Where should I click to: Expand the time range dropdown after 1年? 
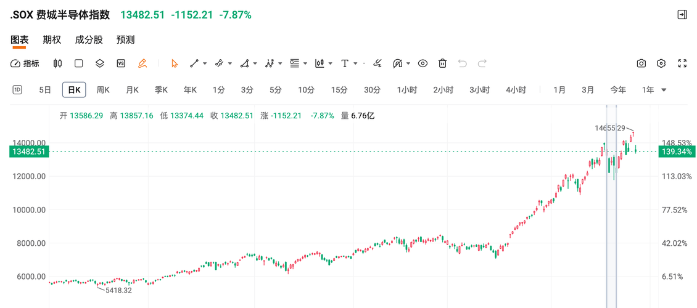click(664, 90)
